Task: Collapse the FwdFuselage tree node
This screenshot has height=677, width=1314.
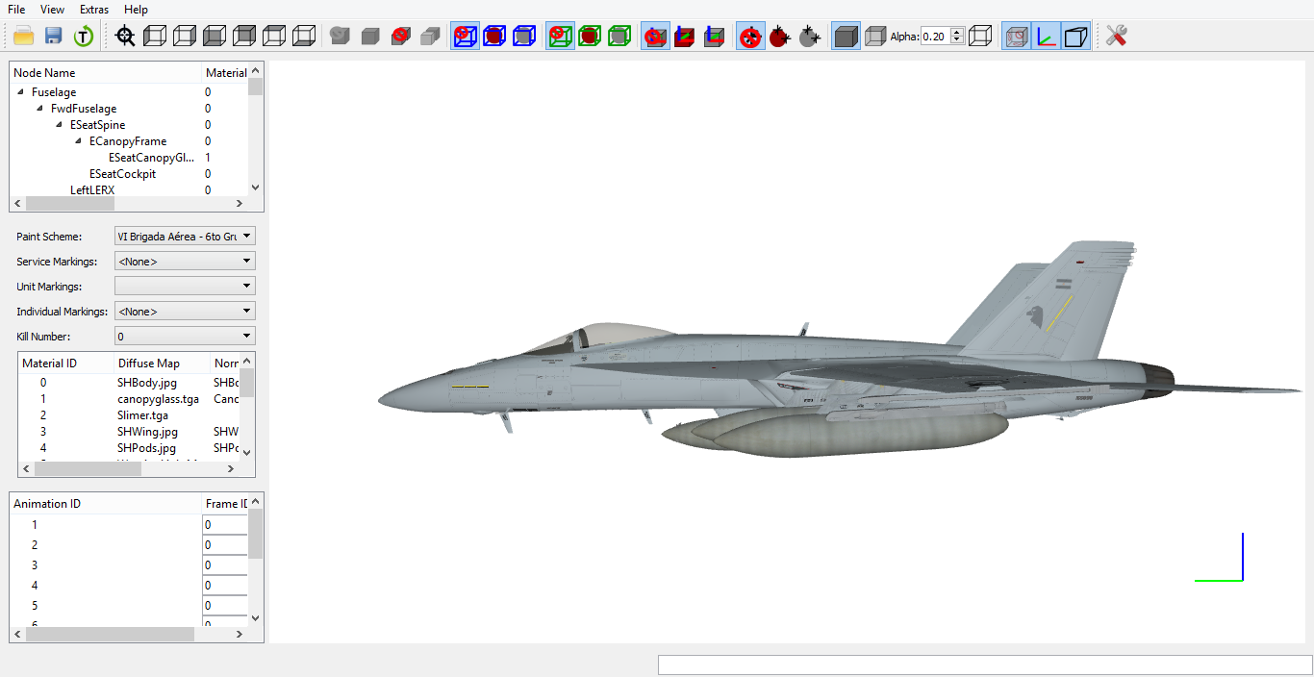Action: (x=40, y=109)
